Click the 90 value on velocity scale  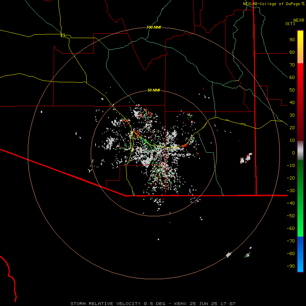(x=292, y=40)
